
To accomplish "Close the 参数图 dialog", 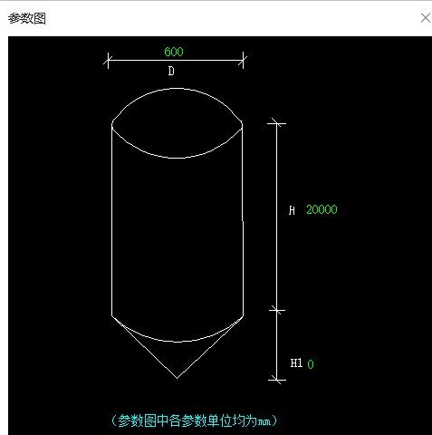I will point(426,18).
